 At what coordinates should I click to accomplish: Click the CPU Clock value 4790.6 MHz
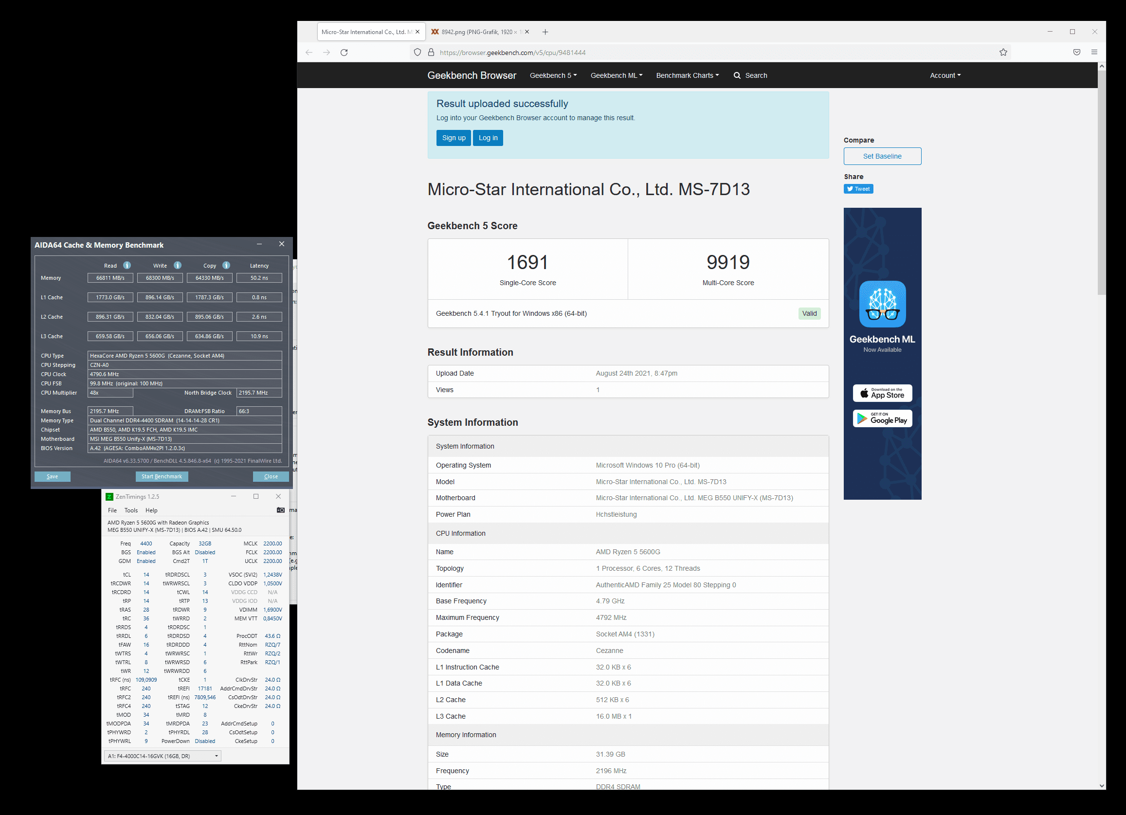click(185, 374)
